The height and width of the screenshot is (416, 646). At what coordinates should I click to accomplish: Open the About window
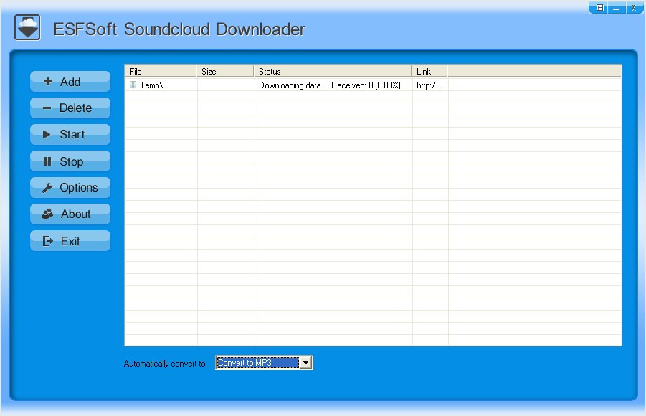pos(70,214)
